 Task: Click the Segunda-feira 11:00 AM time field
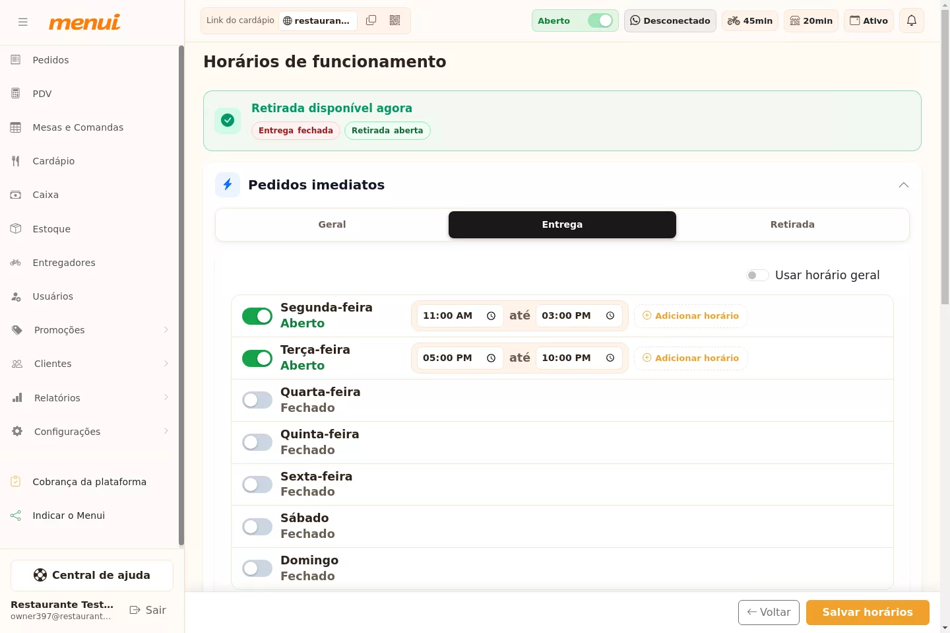pyautogui.click(x=460, y=316)
